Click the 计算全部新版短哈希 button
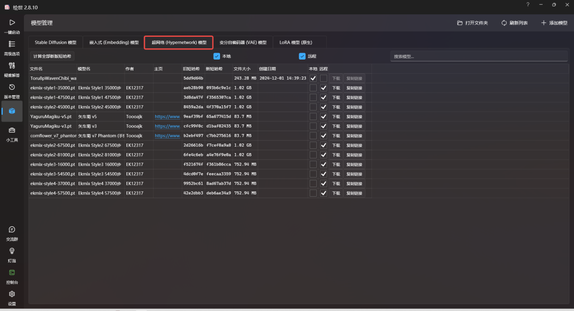Viewport: 574px width, 311px height. point(52,56)
